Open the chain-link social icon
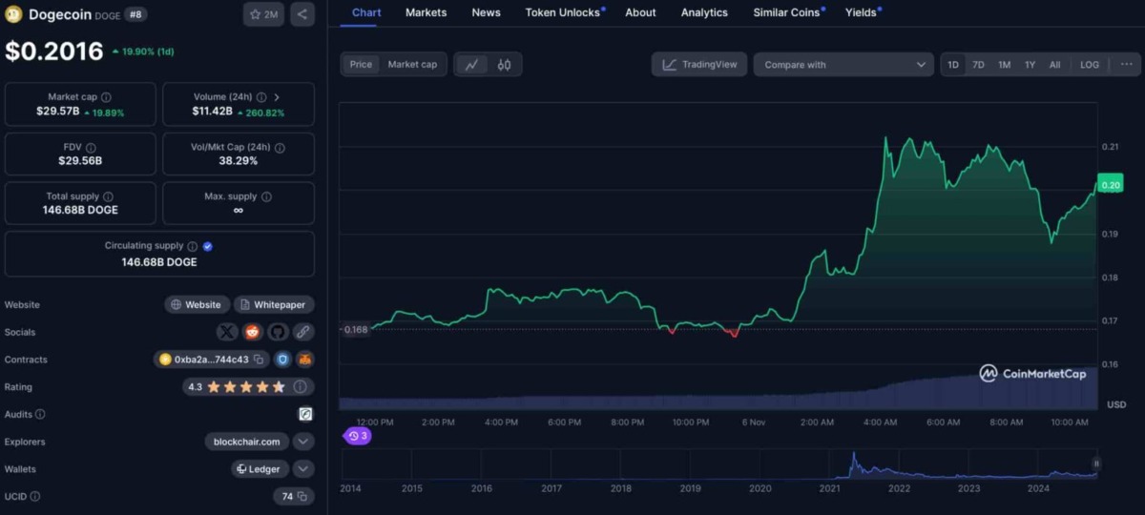This screenshot has width=1145, height=515. pos(303,332)
